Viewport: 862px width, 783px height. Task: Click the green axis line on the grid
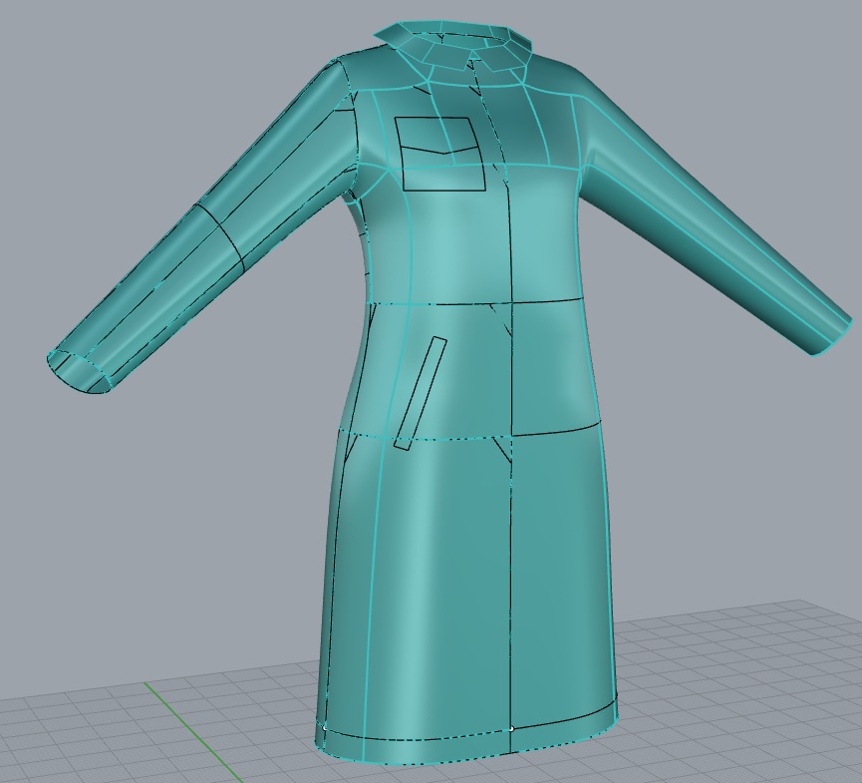[x=192, y=732]
